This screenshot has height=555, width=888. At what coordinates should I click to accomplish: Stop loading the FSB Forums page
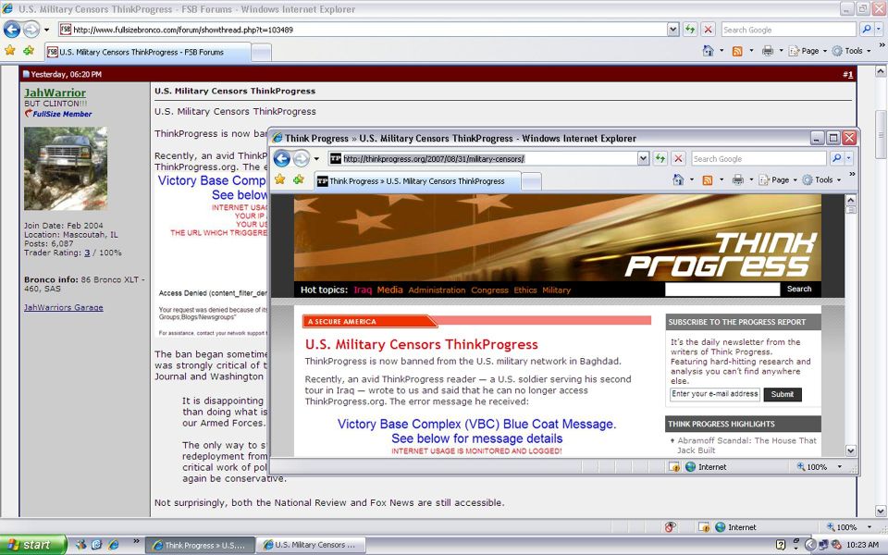(708, 30)
